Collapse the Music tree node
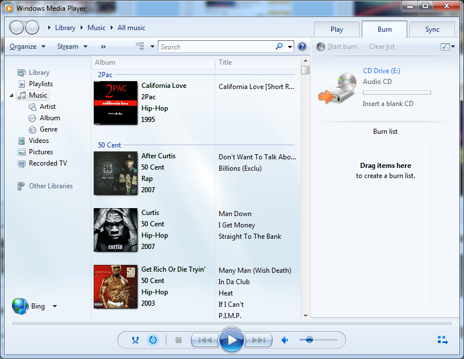This screenshot has height=359, width=464. pyautogui.click(x=11, y=95)
